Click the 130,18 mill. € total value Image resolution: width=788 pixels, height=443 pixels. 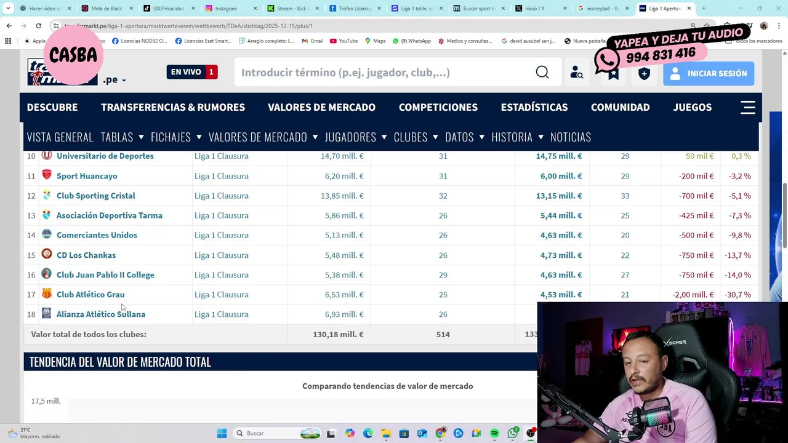pyautogui.click(x=338, y=334)
